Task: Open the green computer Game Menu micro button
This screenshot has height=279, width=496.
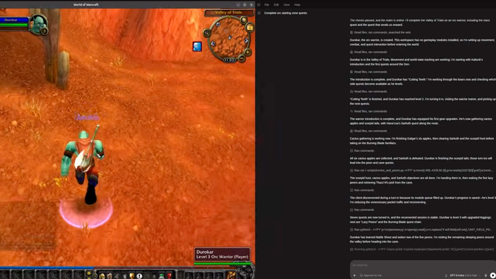Action: [162, 276]
